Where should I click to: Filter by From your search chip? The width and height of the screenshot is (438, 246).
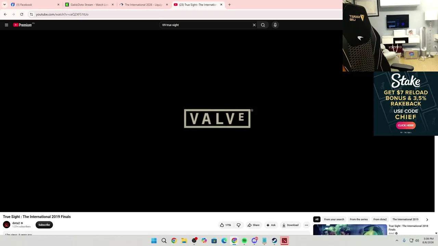(x=334, y=219)
